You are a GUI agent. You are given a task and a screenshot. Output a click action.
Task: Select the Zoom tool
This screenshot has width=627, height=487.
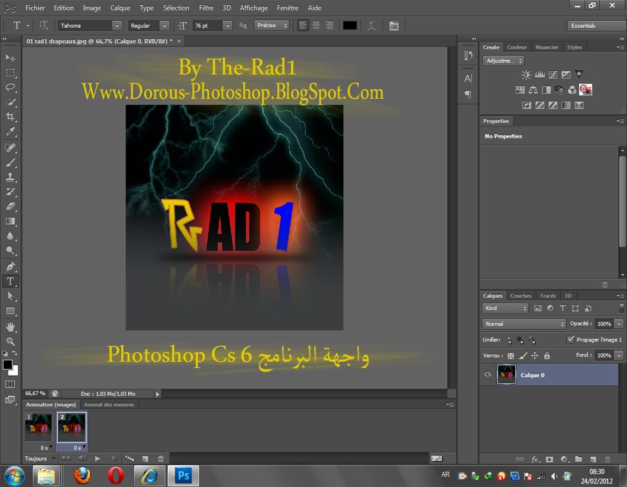coord(10,342)
